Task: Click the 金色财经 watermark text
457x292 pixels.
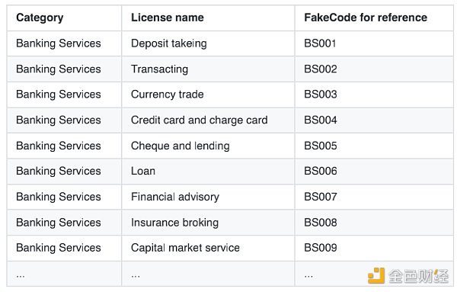Action: pyautogui.click(x=418, y=276)
